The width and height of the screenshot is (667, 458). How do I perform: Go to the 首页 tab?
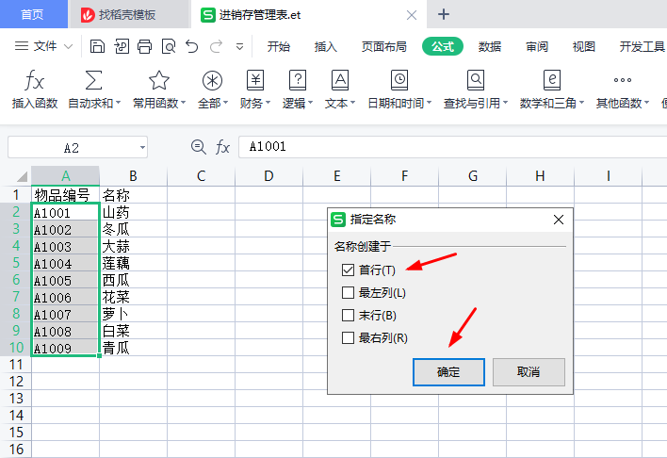[x=33, y=14]
